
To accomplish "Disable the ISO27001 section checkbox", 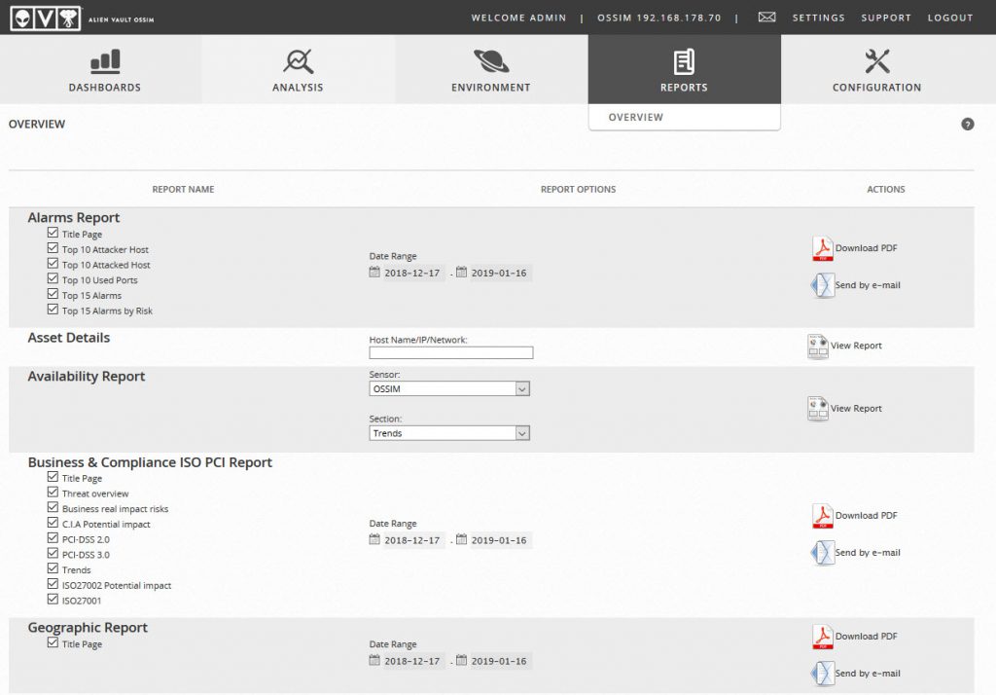I will point(53,600).
